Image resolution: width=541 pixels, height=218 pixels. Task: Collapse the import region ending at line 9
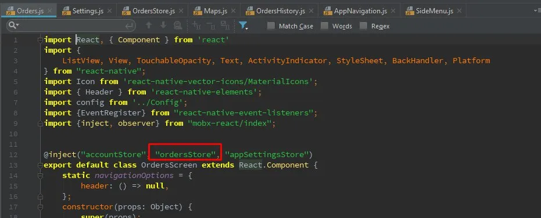coord(40,123)
